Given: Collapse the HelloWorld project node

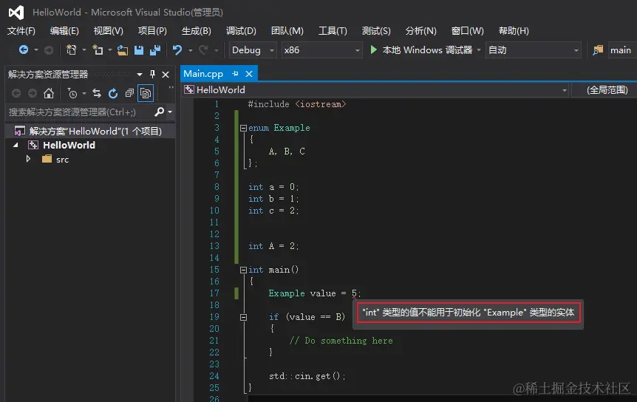Looking at the screenshot, I should click(x=16, y=145).
